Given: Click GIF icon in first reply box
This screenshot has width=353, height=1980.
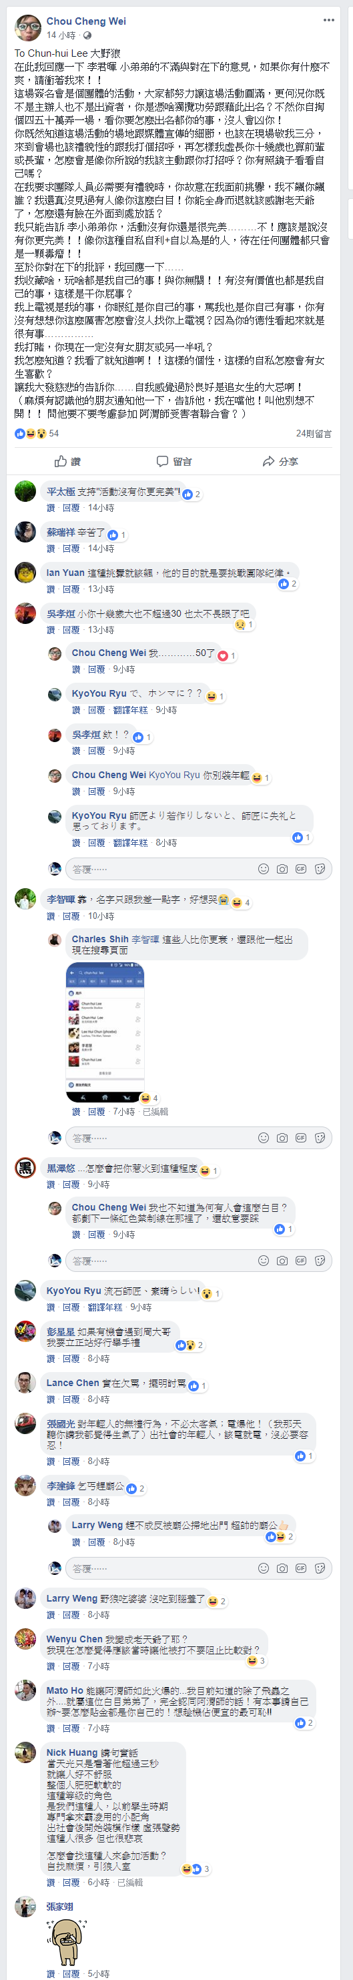Looking at the screenshot, I should coord(301,869).
